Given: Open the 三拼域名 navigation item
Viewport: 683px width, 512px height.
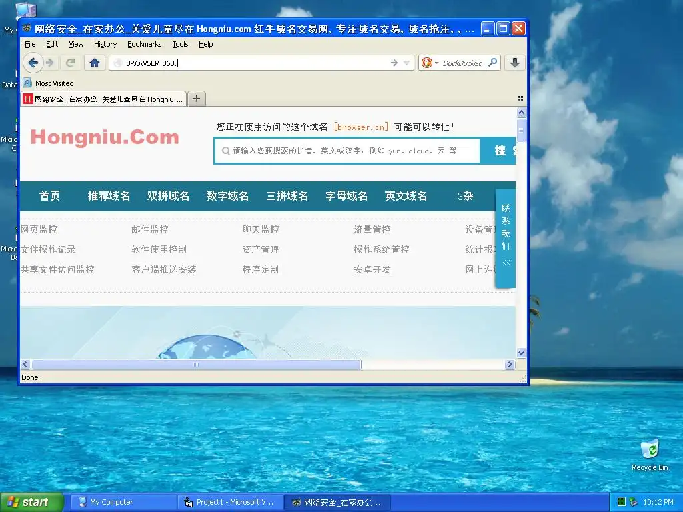Looking at the screenshot, I should point(287,196).
